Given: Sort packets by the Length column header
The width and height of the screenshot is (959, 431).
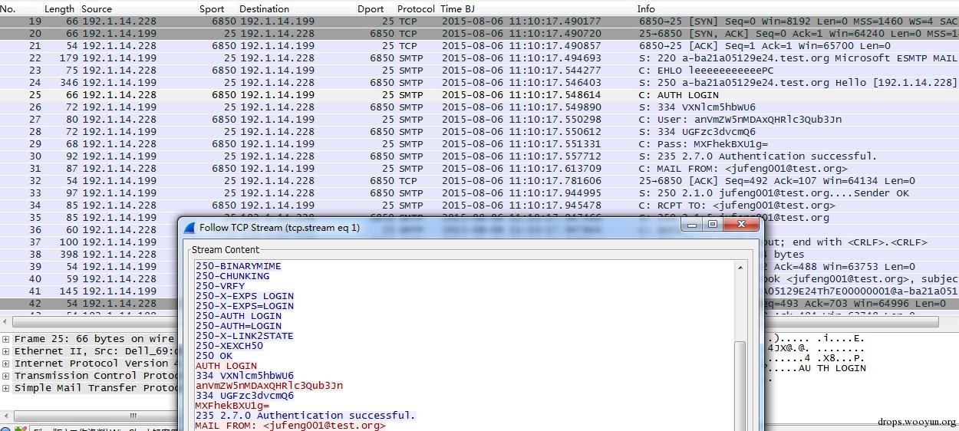Looking at the screenshot, I should click(x=60, y=8).
